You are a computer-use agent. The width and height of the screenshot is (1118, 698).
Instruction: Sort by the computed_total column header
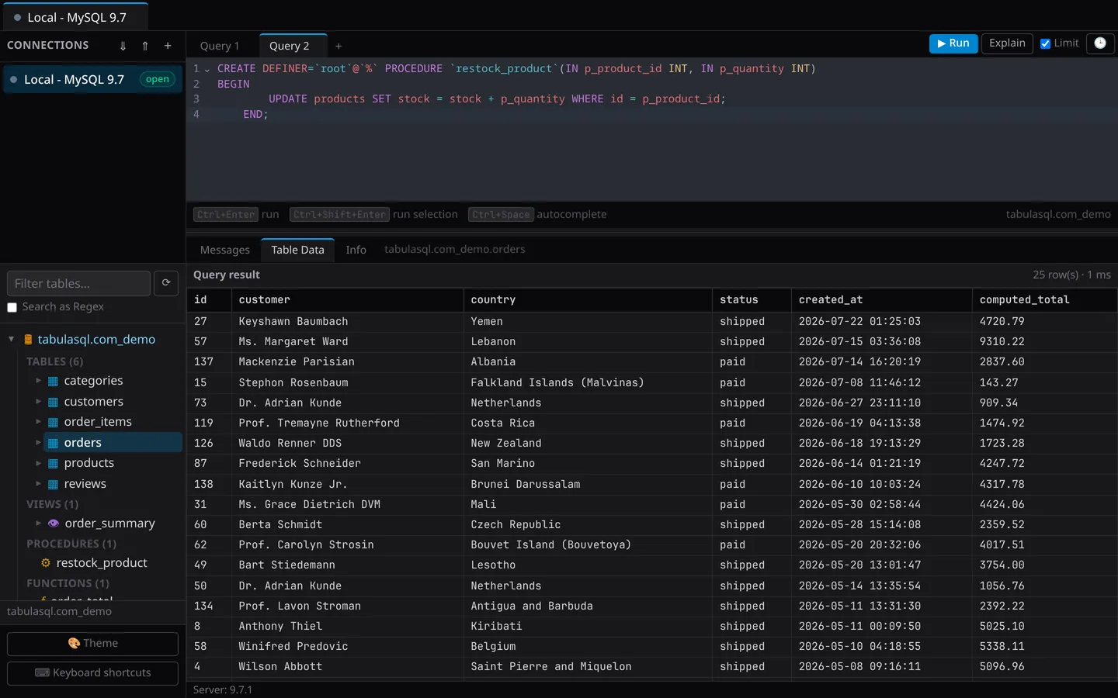[1044, 300]
